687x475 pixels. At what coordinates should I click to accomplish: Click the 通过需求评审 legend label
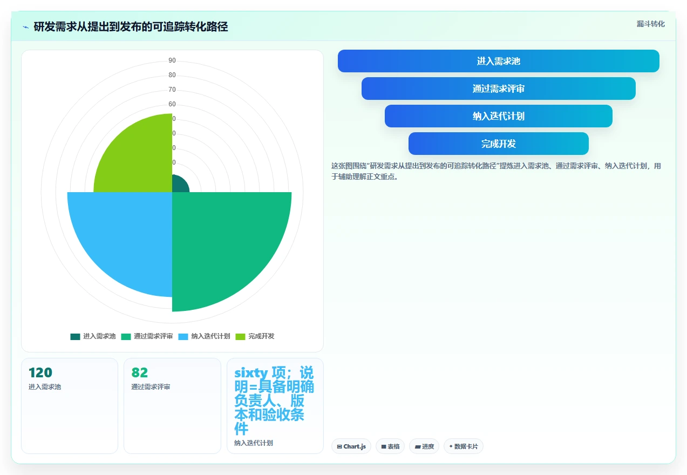153,336
